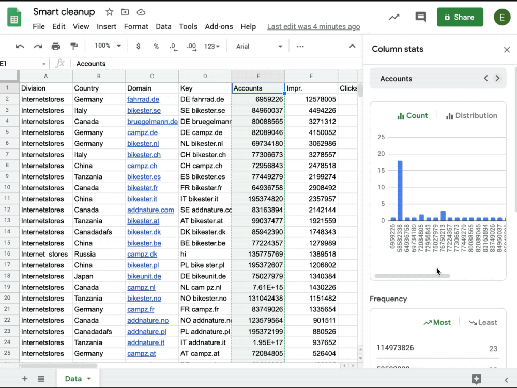
Task: Open the fahrrad.de link
Action: 143,99
